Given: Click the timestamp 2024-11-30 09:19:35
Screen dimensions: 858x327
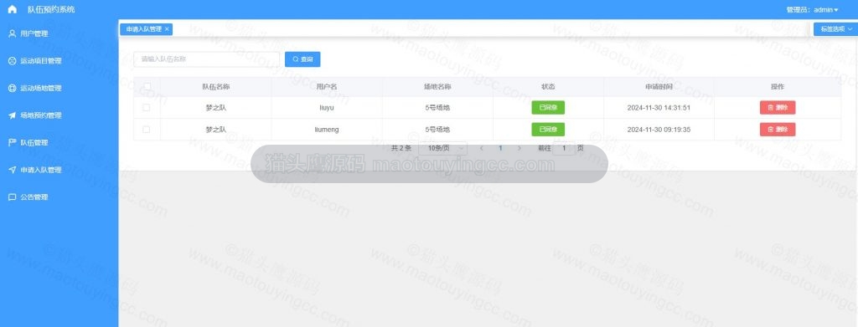Looking at the screenshot, I should click(659, 130).
